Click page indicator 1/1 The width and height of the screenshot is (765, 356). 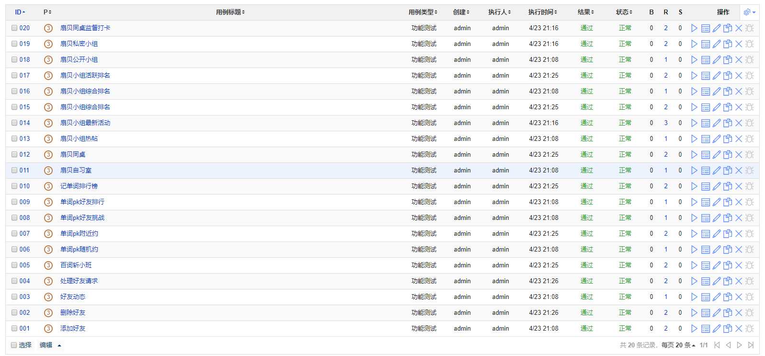point(704,345)
